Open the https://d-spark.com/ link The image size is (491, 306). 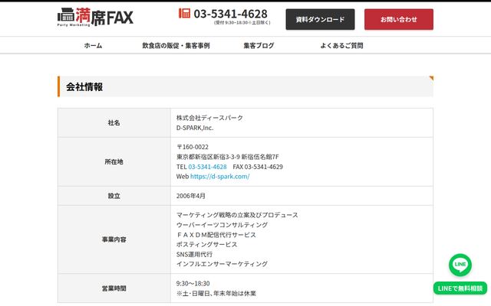tap(220, 177)
